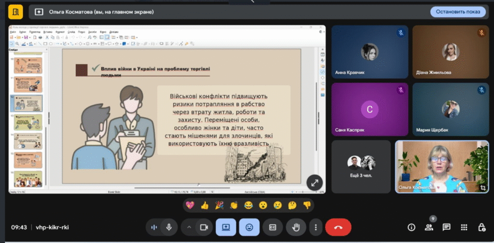Show the participants people list

428,228
